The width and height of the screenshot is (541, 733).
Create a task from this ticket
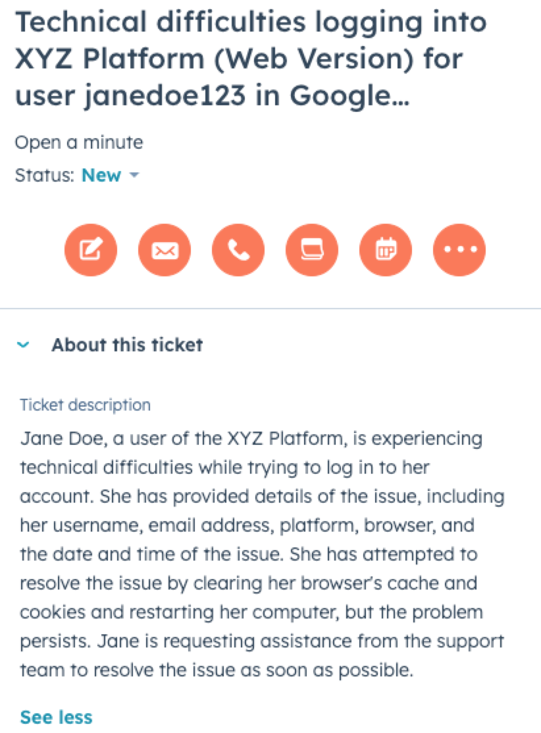pos(312,250)
